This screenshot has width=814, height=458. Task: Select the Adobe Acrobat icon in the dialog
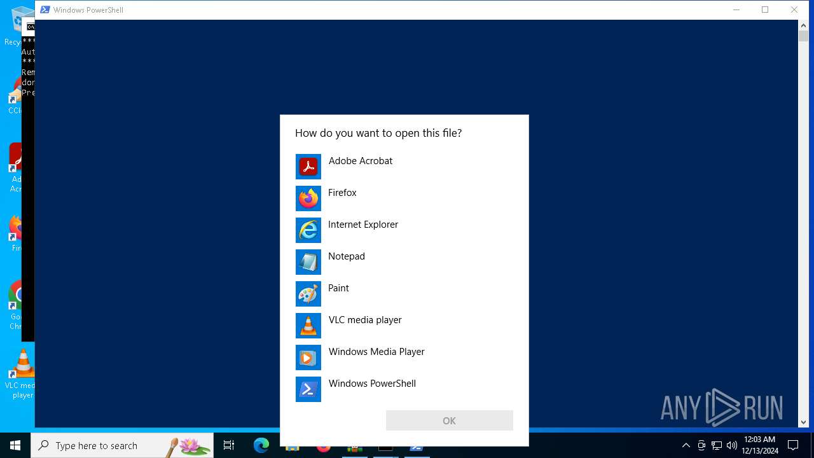308,167
